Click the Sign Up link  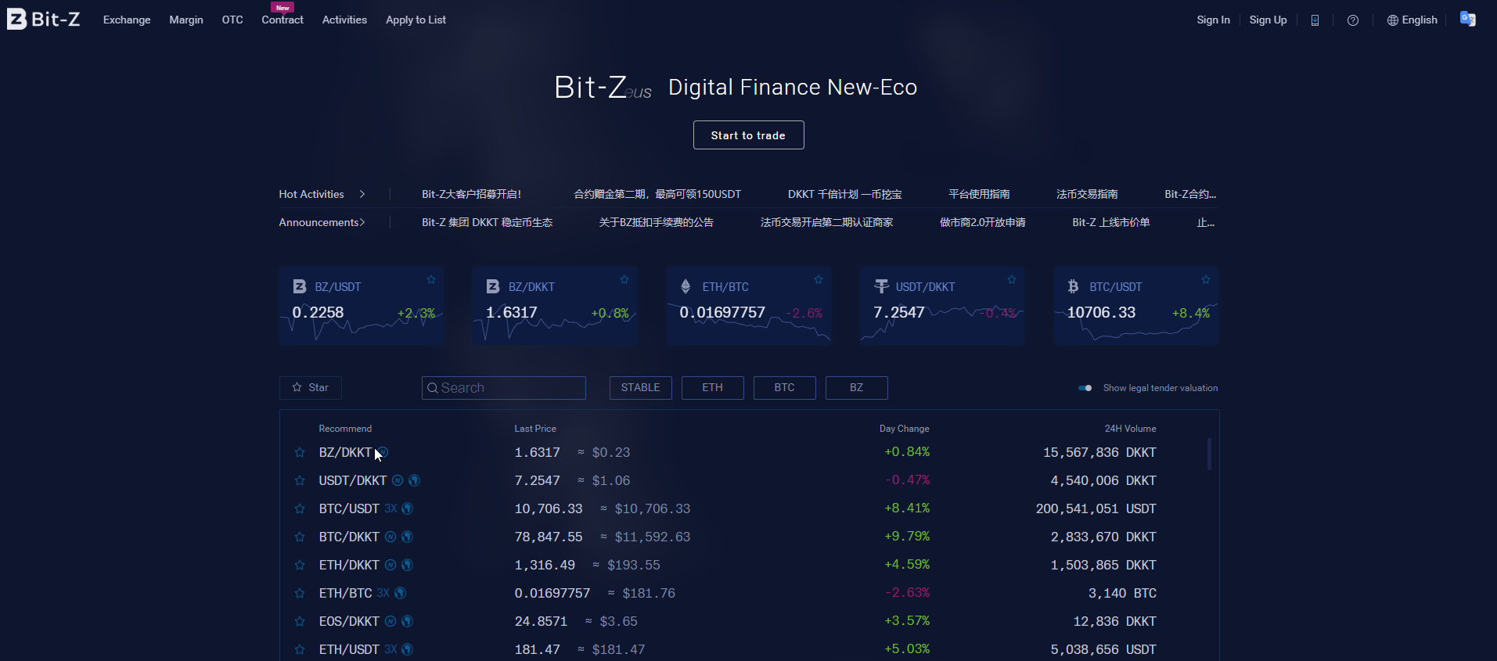coord(1268,20)
